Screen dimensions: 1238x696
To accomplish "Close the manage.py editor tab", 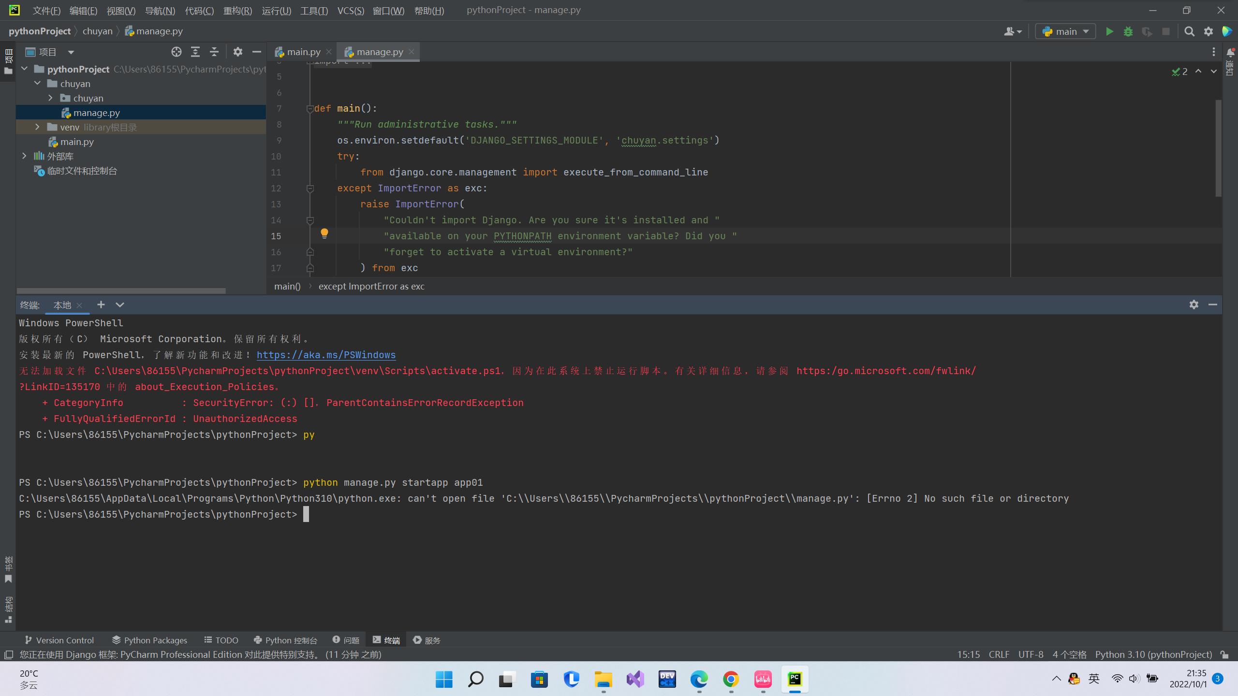I will [412, 52].
